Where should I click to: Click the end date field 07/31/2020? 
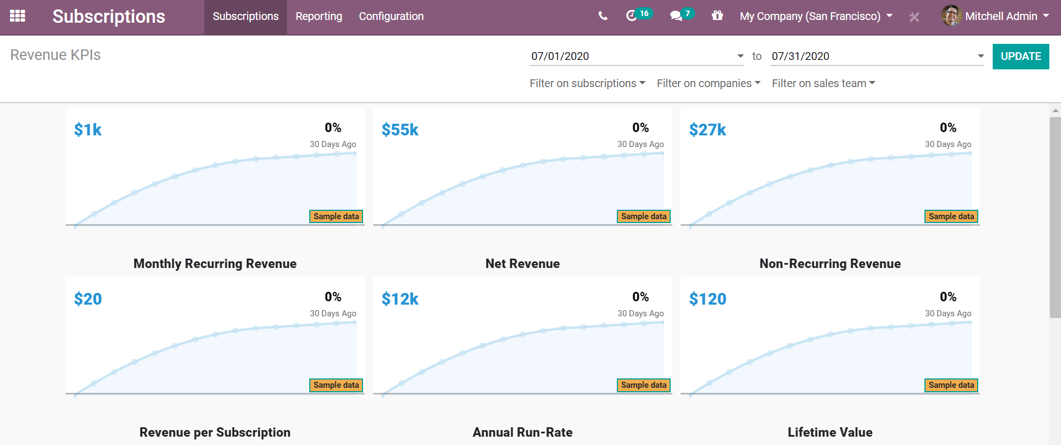coord(872,56)
